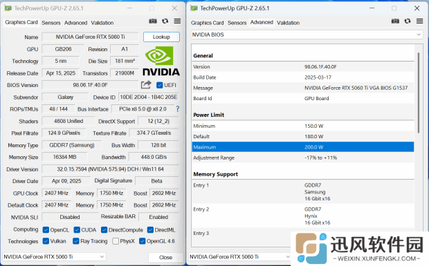The width and height of the screenshot is (429, 266).
Task: Click the Driver Version field
Action: tap(110, 169)
